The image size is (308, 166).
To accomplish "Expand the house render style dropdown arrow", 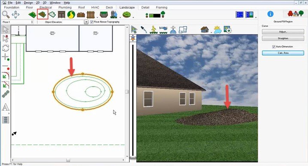I will click(211, 33).
